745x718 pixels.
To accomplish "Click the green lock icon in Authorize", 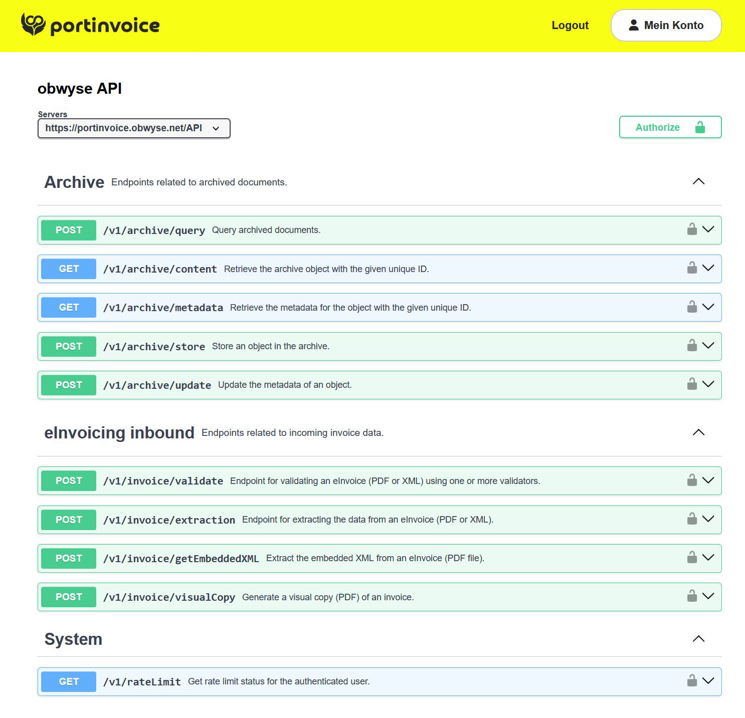I will (x=700, y=127).
